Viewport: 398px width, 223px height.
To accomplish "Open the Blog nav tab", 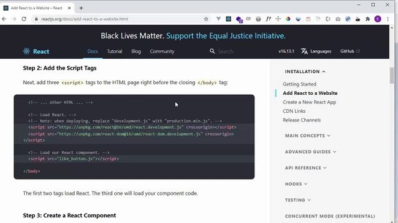I will [x=136, y=51].
